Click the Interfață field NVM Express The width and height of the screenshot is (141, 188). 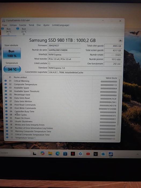pyautogui.click(x=64, y=55)
